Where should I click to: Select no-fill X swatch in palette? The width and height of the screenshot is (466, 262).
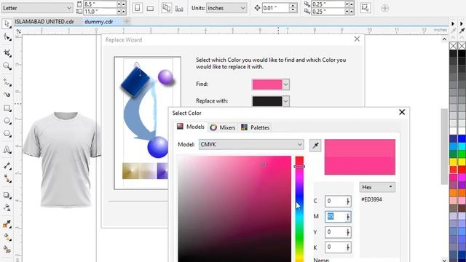[x=453, y=46]
